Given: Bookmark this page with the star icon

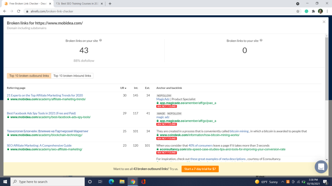Looking at the screenshot, I should (298, 11).
